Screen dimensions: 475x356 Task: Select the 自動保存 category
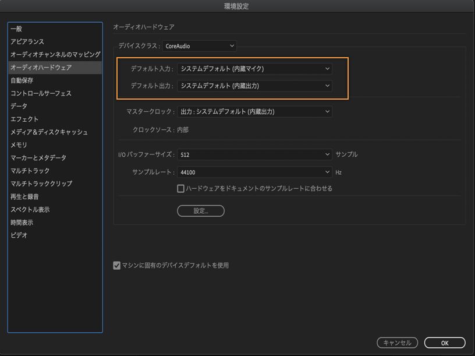[22, 80]
